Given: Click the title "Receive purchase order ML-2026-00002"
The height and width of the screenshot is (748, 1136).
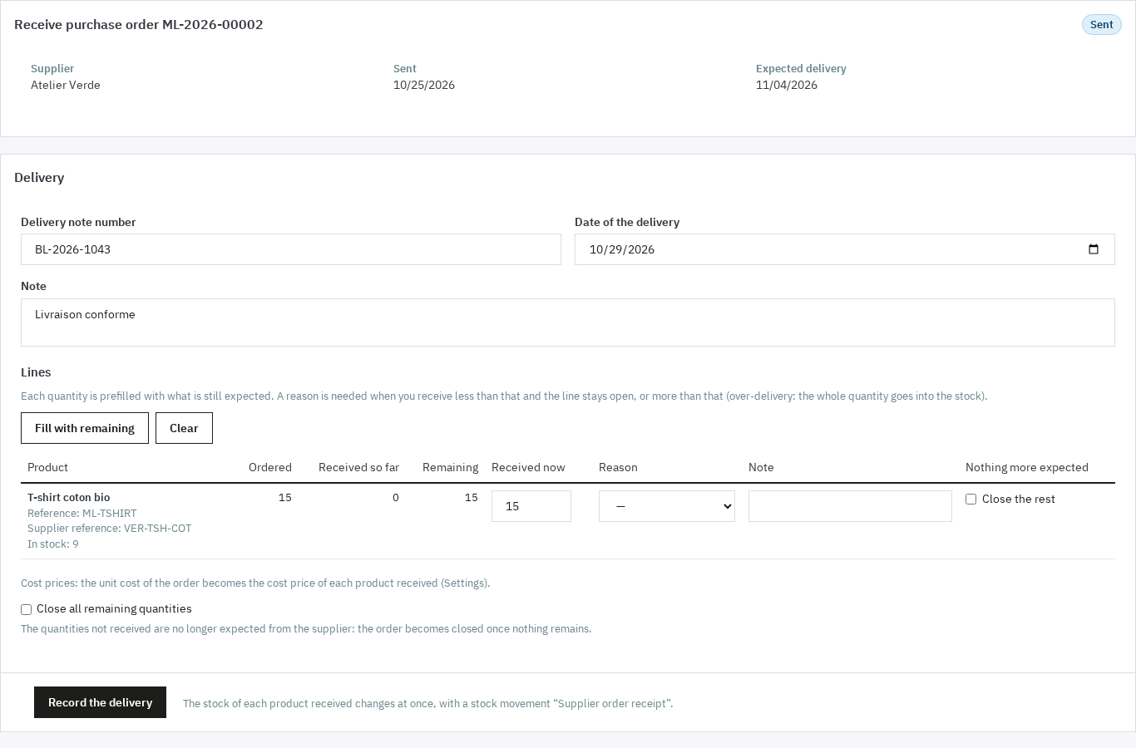Looking at the screenshot, I should 139,24.
